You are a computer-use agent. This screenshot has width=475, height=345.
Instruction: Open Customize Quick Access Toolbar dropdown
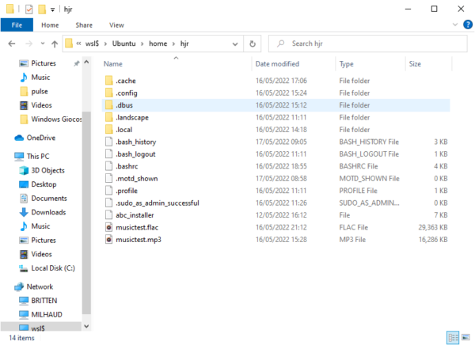53,10
